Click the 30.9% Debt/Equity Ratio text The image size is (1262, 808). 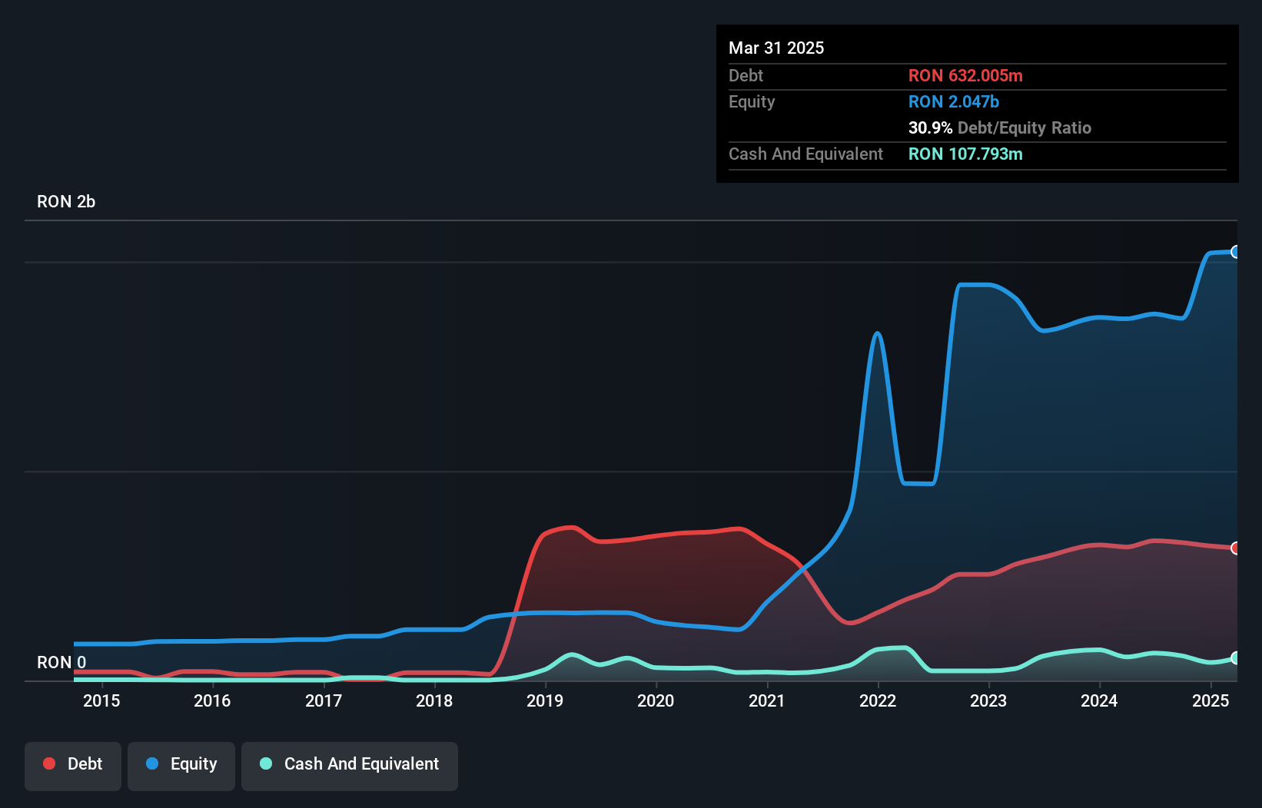pos(1000,128)
